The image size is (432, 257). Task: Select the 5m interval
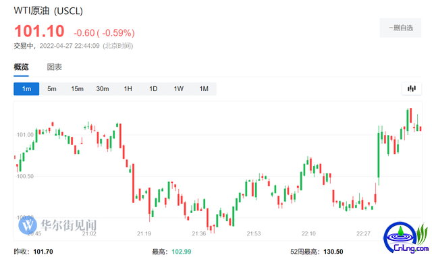click(x=52, y=88)
